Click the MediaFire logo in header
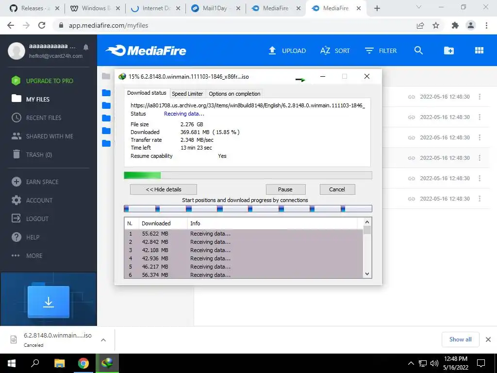Image resolution: width=497 pixels, height=373 pixels. [146, 51]
